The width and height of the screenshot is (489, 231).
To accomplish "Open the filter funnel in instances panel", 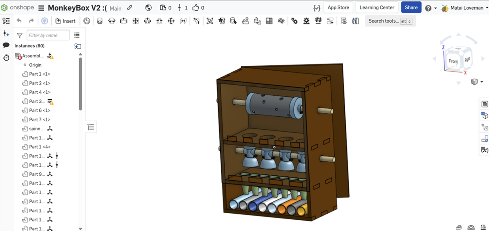I will point(20,35).
